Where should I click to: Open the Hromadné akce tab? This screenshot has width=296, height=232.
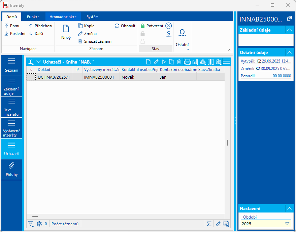tap(63, 17)
